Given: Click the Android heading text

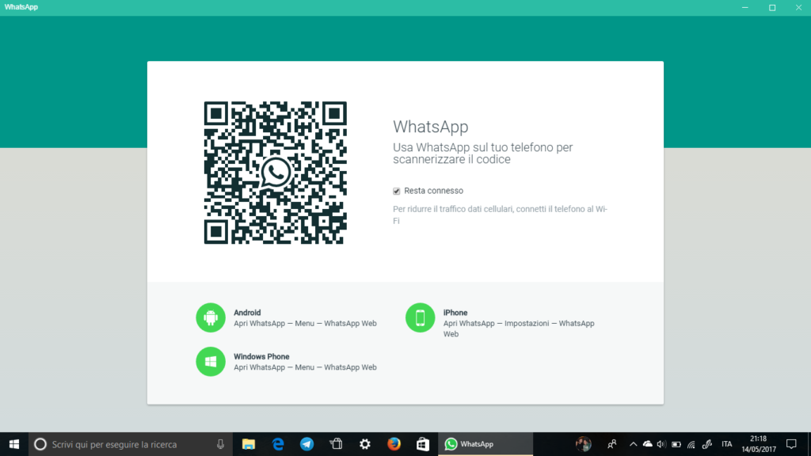Looking at the screenshot, I should click(247, 313).
